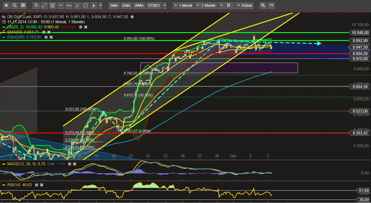Image resolution: width=371 pixels, height=203 pixels.
Task: Add SMA indicator
Action: 114,5
